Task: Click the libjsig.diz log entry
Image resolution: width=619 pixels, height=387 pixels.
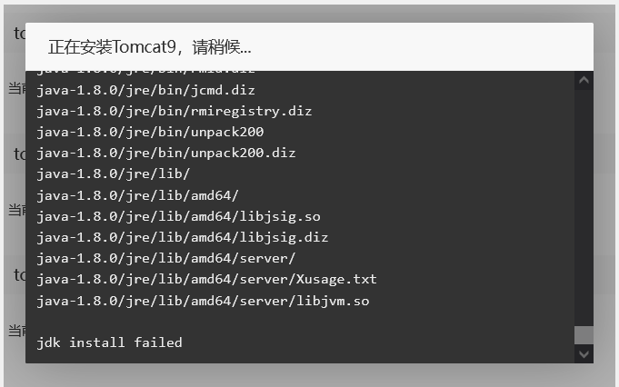Action: [183, 237]
